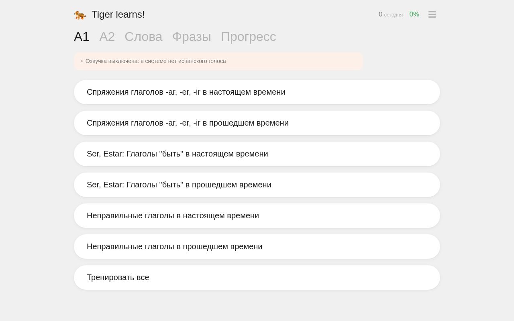
Task: Start Ser, Estar present tense lesson
Action: pos(257,154)
